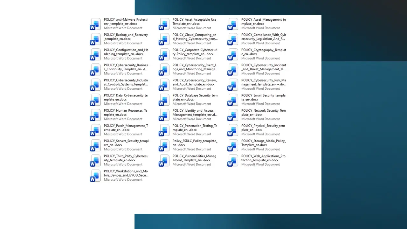Select the Workstations and Mobile Devices file icon
This screenshot has width=407, height=229.
coord(95,176)
